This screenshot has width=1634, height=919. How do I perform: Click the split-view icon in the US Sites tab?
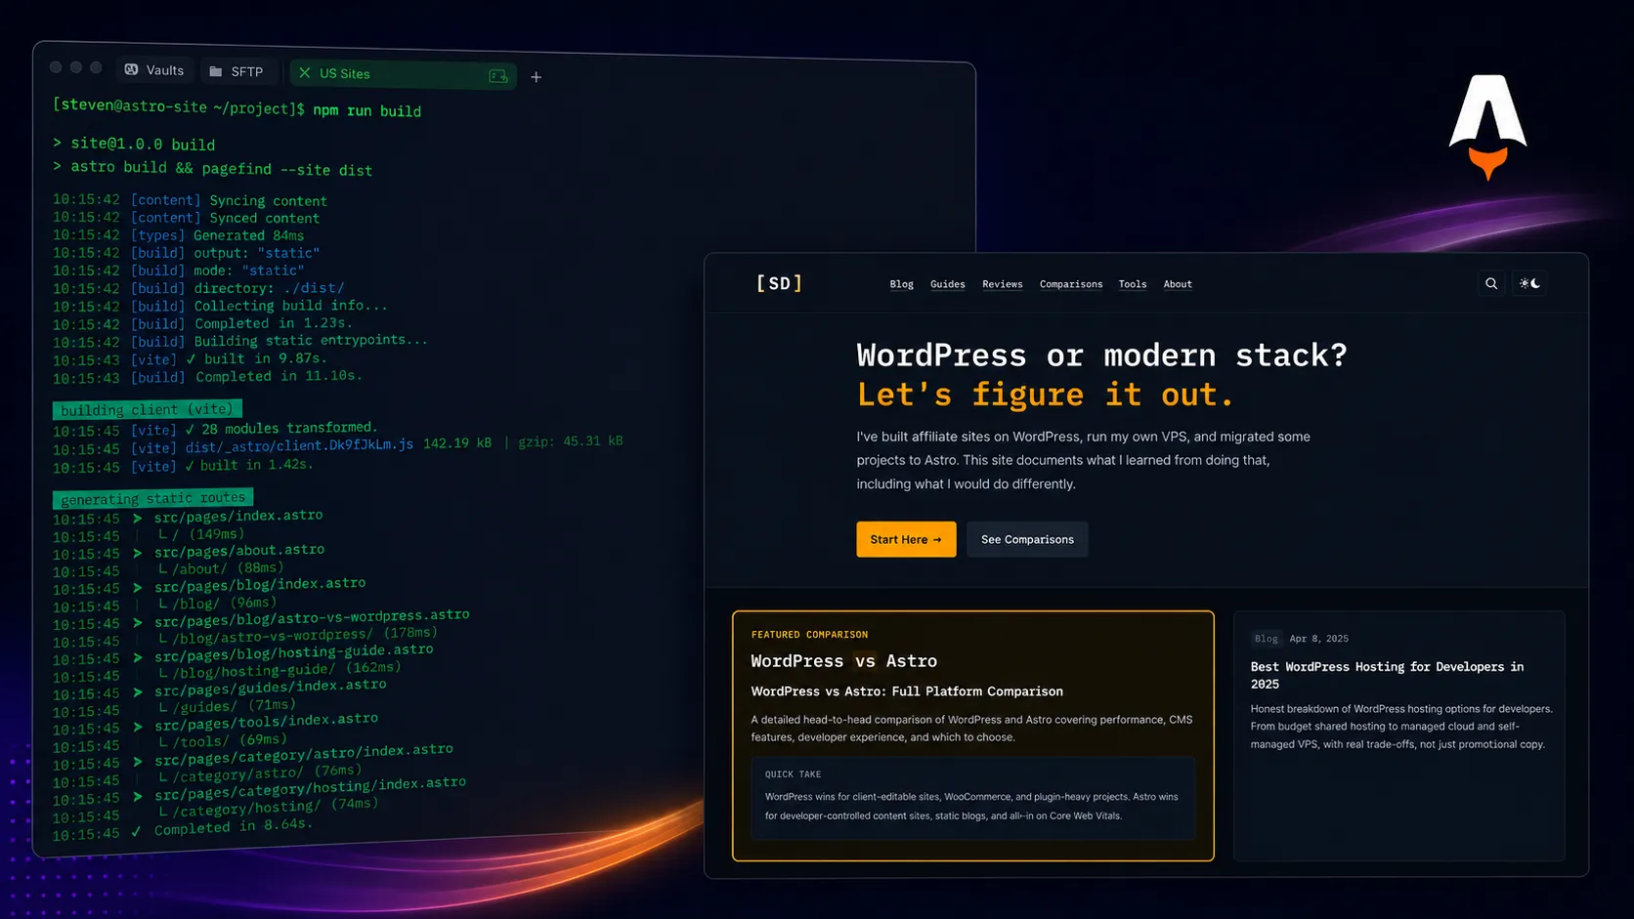[x=498, y=76]
